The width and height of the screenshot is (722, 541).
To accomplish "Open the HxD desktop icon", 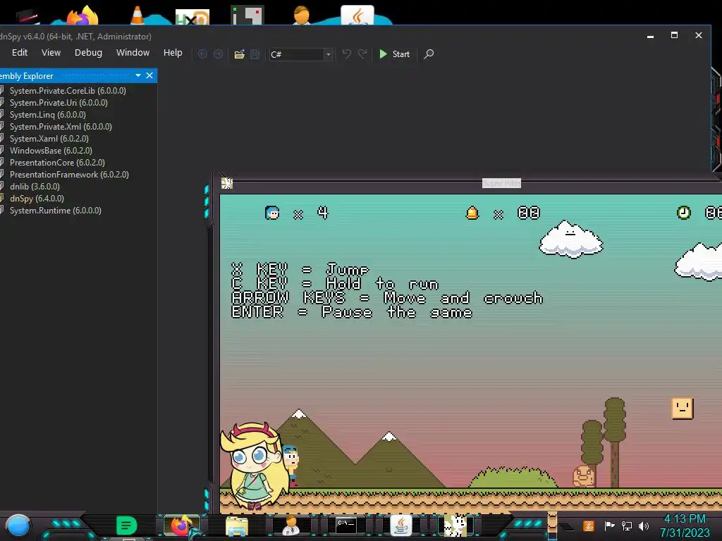I will pos(192,17).
